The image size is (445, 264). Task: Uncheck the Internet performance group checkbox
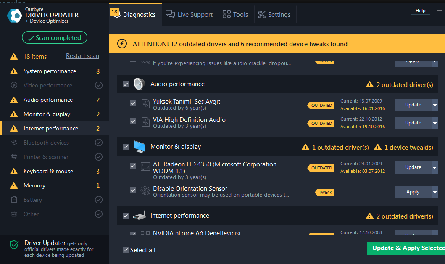point(126,216)
